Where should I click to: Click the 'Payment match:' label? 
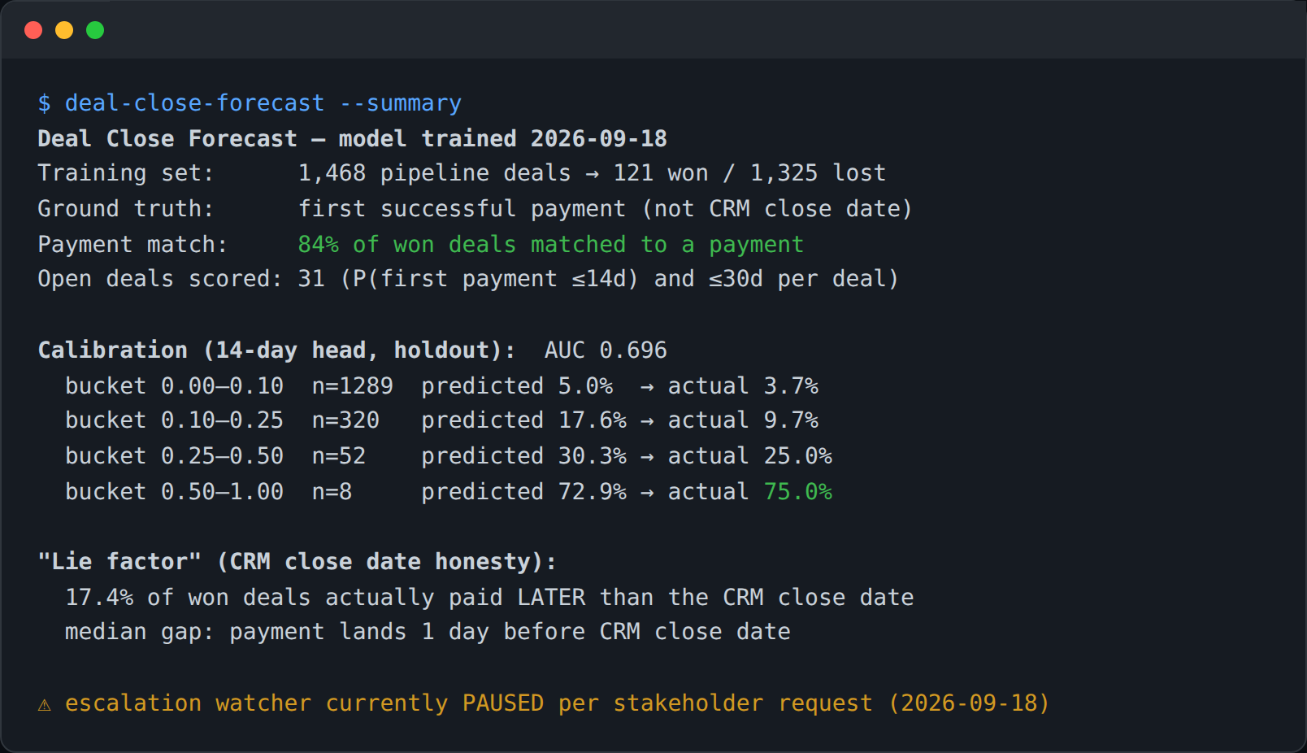[132, 245]
